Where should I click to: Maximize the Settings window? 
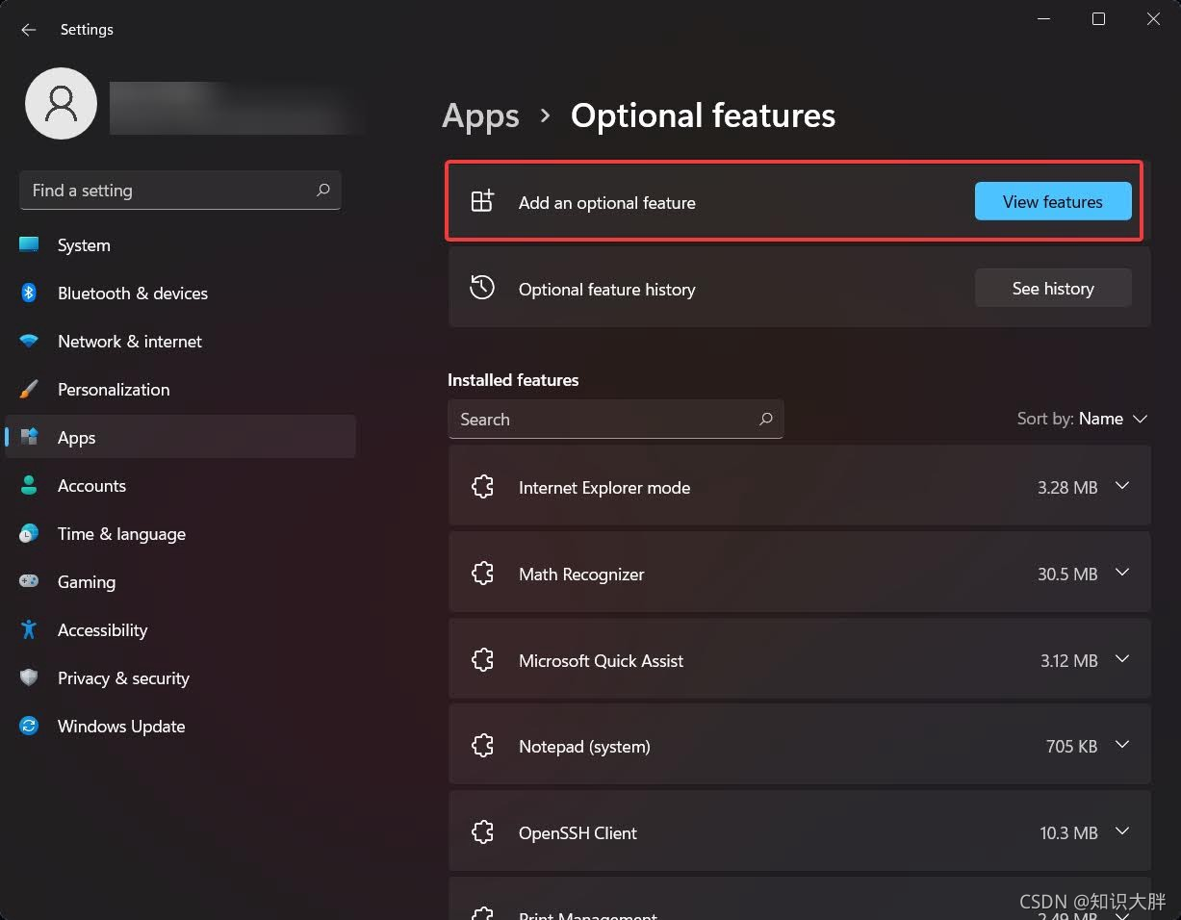(1098, 19)
